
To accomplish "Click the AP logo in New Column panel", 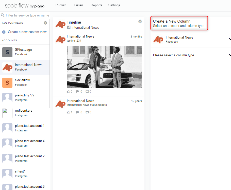I will 158,40.
